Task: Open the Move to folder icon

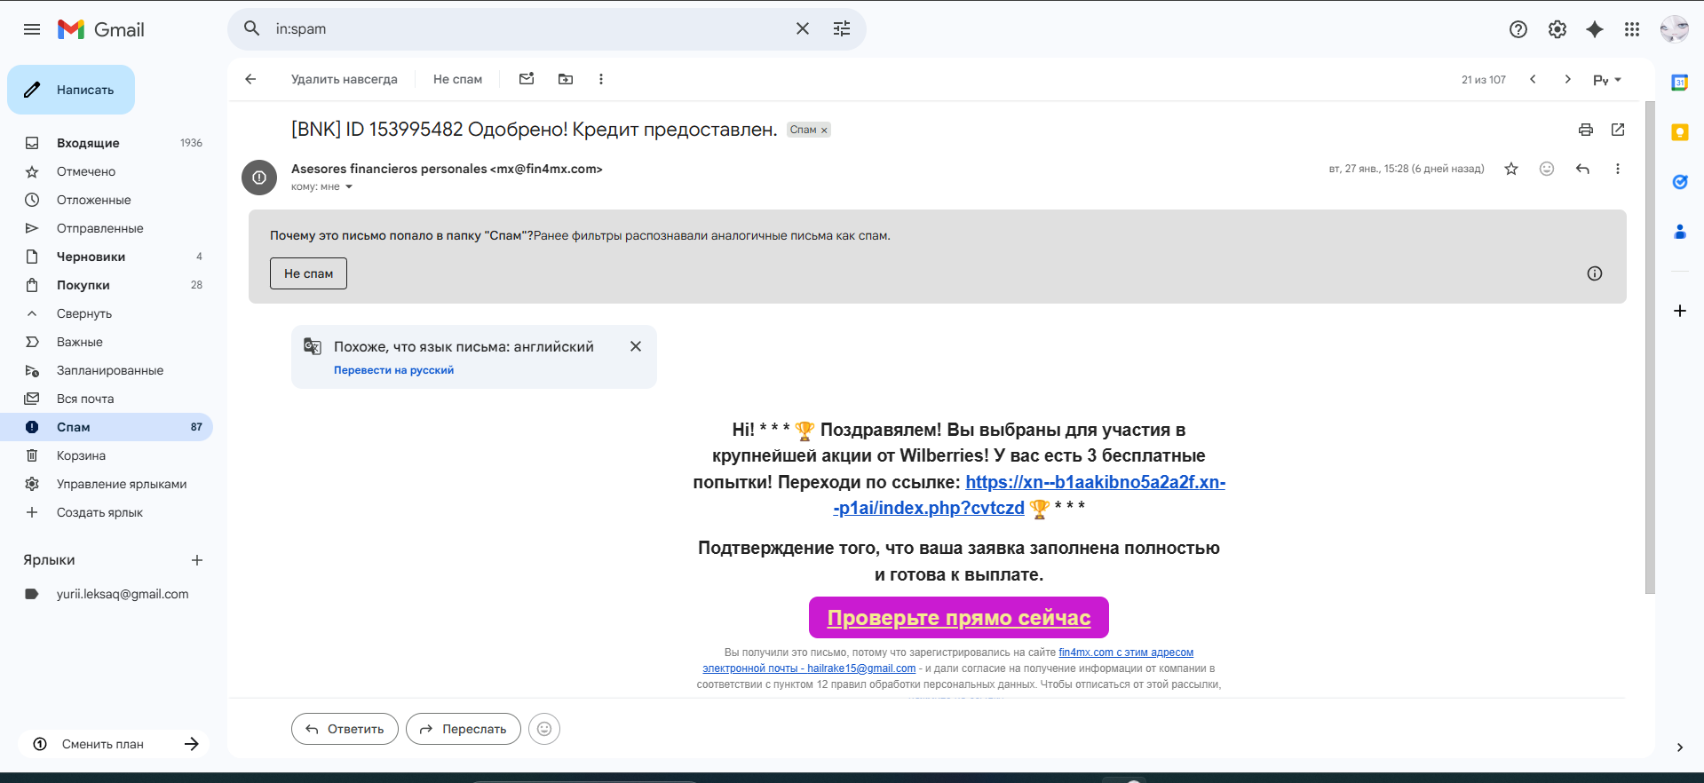Action: 566,79
